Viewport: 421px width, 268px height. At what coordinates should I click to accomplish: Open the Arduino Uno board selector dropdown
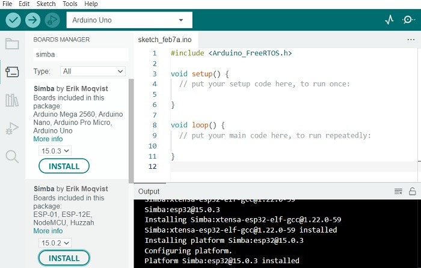[x=129, y=20]
